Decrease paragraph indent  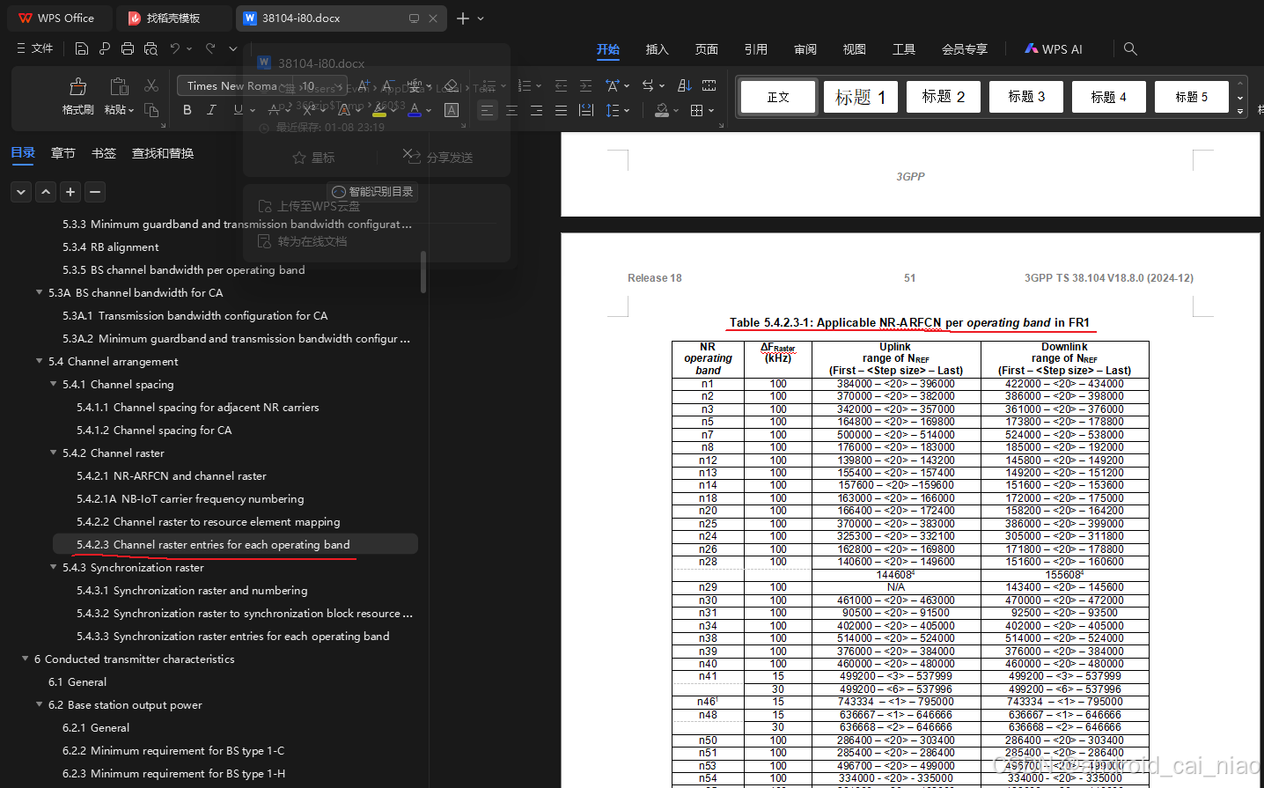pos(561,85)
